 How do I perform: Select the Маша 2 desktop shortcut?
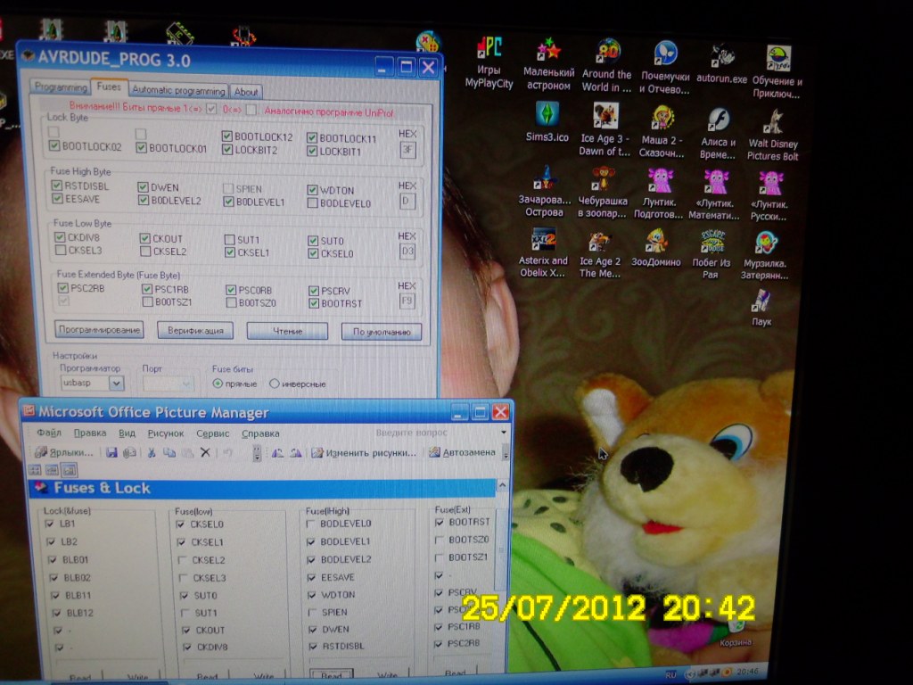(662, 132)
